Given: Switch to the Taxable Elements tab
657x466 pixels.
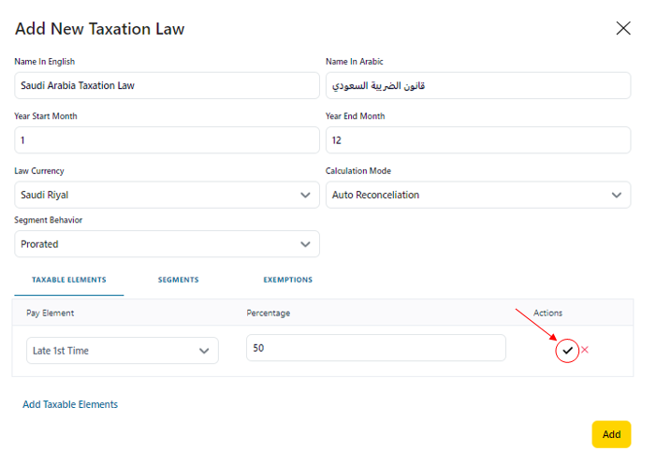Looking at the screenshot, I should tap(68, 280).
